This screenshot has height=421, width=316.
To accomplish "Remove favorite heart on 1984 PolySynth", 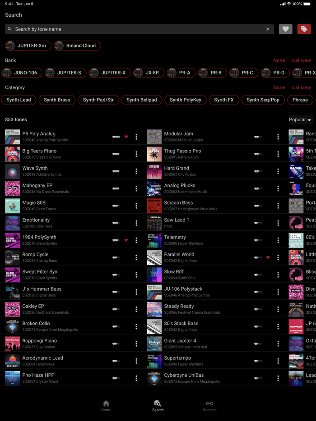I will point(126,240).
